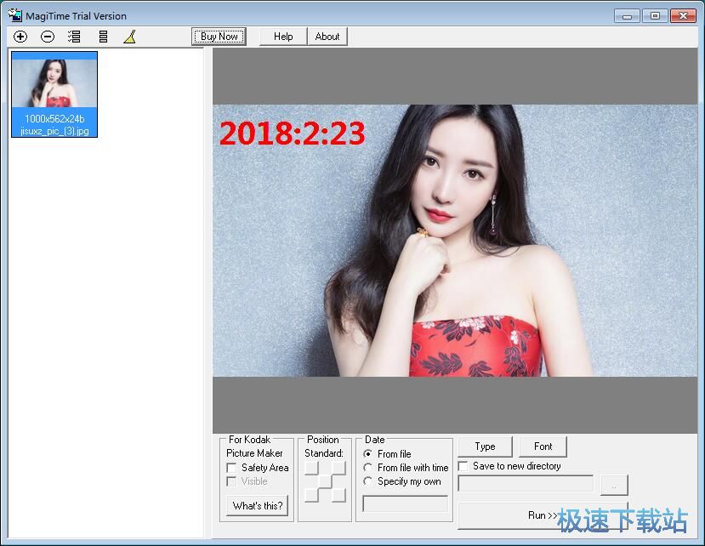
Task: Click the Buy Now button
Action: 219,37
